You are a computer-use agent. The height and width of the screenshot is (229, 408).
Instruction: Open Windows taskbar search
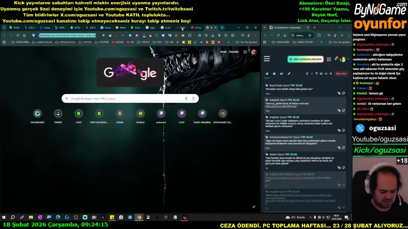(13, 218)
